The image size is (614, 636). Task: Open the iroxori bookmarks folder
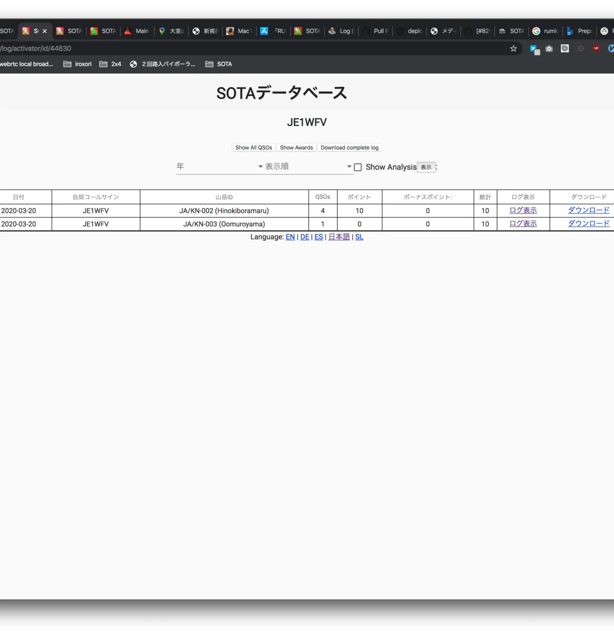tap(77, 64)
